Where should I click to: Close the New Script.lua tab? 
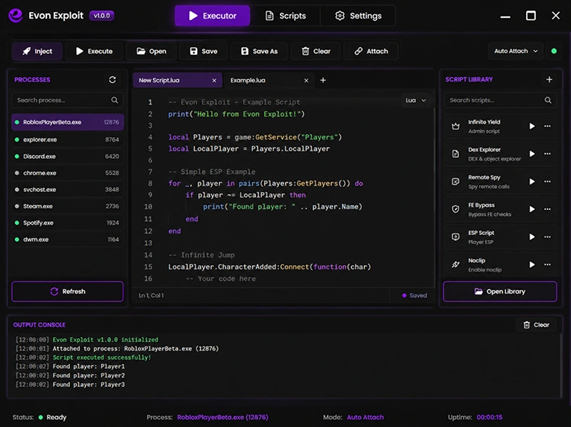(214, 81)
